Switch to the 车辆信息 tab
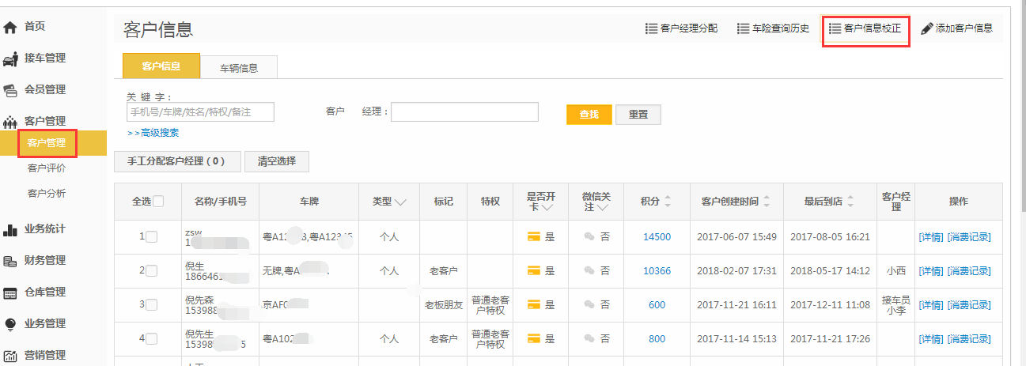 point(238,68)
